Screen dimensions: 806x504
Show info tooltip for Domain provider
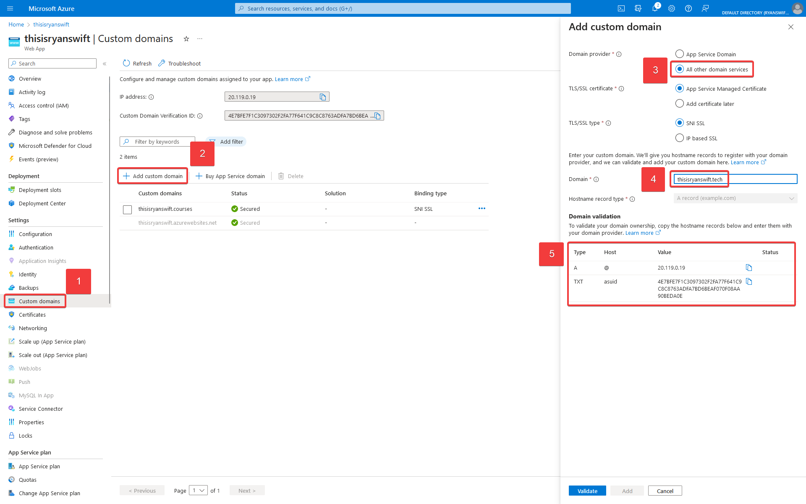(x=619, y=54)
